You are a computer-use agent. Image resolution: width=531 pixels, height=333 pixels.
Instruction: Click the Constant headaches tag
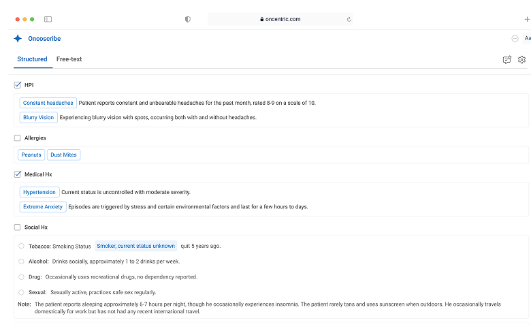point(48,103)
